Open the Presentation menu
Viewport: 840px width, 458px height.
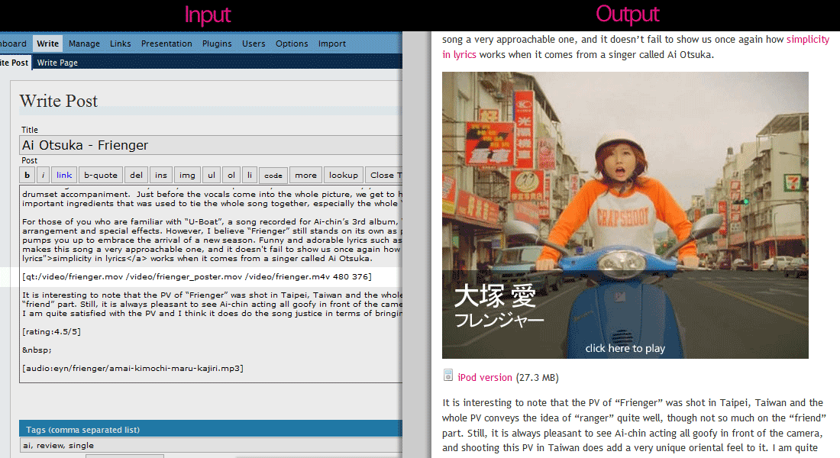[x=166, y=44]
